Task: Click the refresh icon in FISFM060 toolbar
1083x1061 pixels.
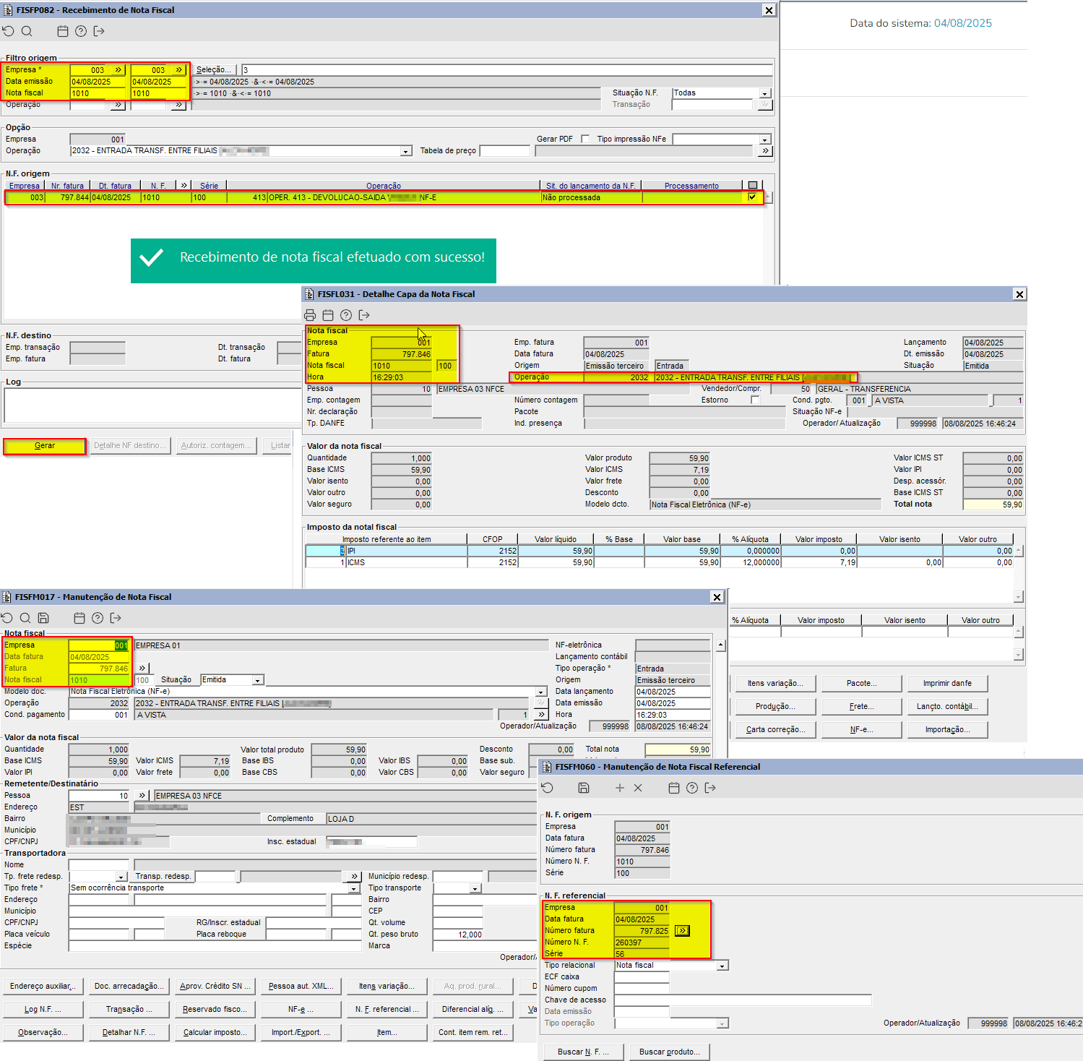Action: [x=547, y=788]
